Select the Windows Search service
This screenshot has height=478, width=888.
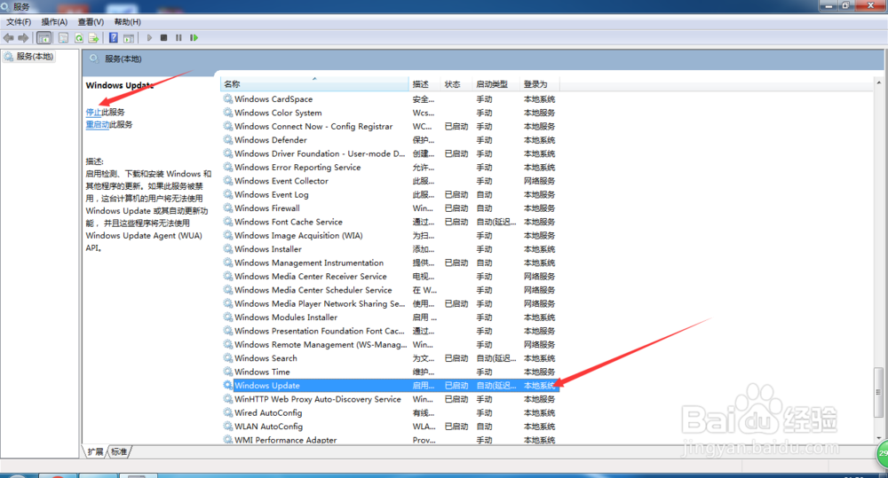pyautogui.click(x=390, y=358)
